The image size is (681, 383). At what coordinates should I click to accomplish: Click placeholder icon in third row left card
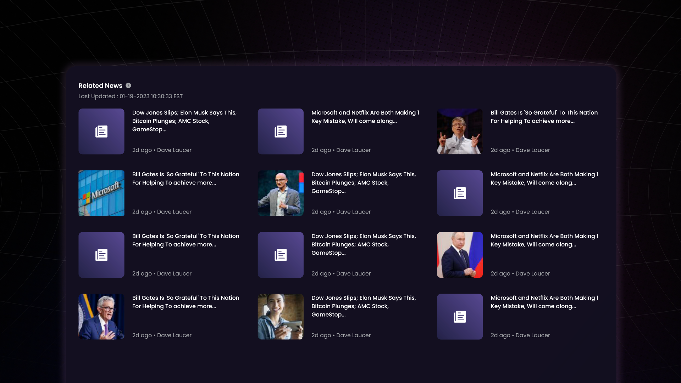(101, 255)
